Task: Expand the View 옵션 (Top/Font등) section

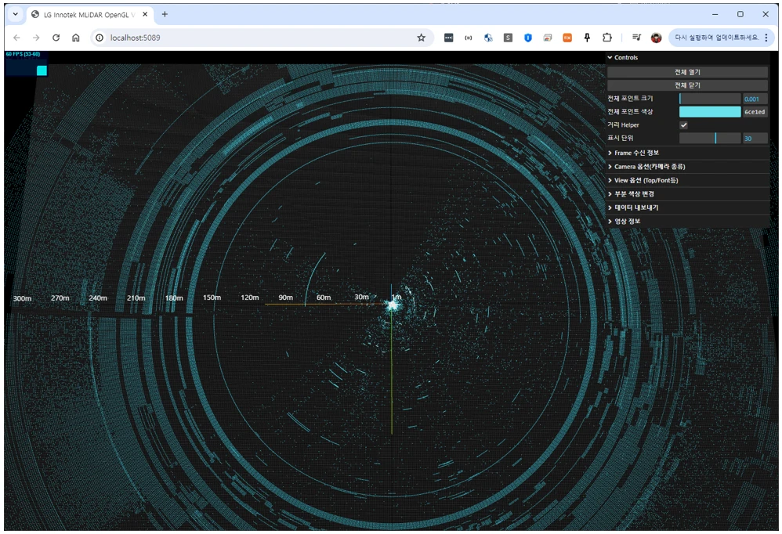Action: click(x=687, y=180)
